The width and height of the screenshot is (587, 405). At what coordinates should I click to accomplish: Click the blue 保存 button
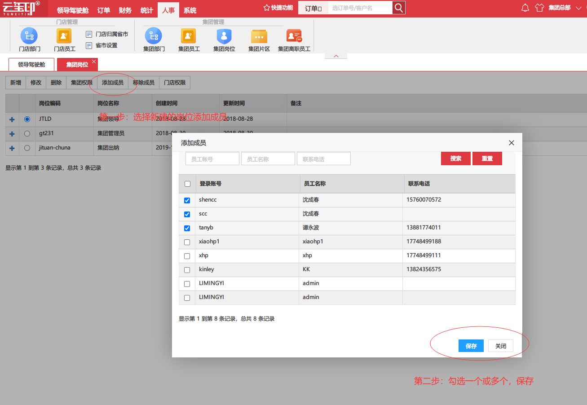pos(471,346)
